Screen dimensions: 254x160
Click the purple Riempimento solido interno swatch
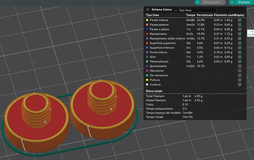tap(147, 38)
